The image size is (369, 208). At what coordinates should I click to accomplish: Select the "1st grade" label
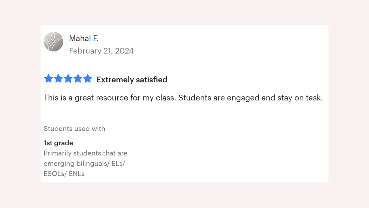pyautogui.click(x=59, y=143)
